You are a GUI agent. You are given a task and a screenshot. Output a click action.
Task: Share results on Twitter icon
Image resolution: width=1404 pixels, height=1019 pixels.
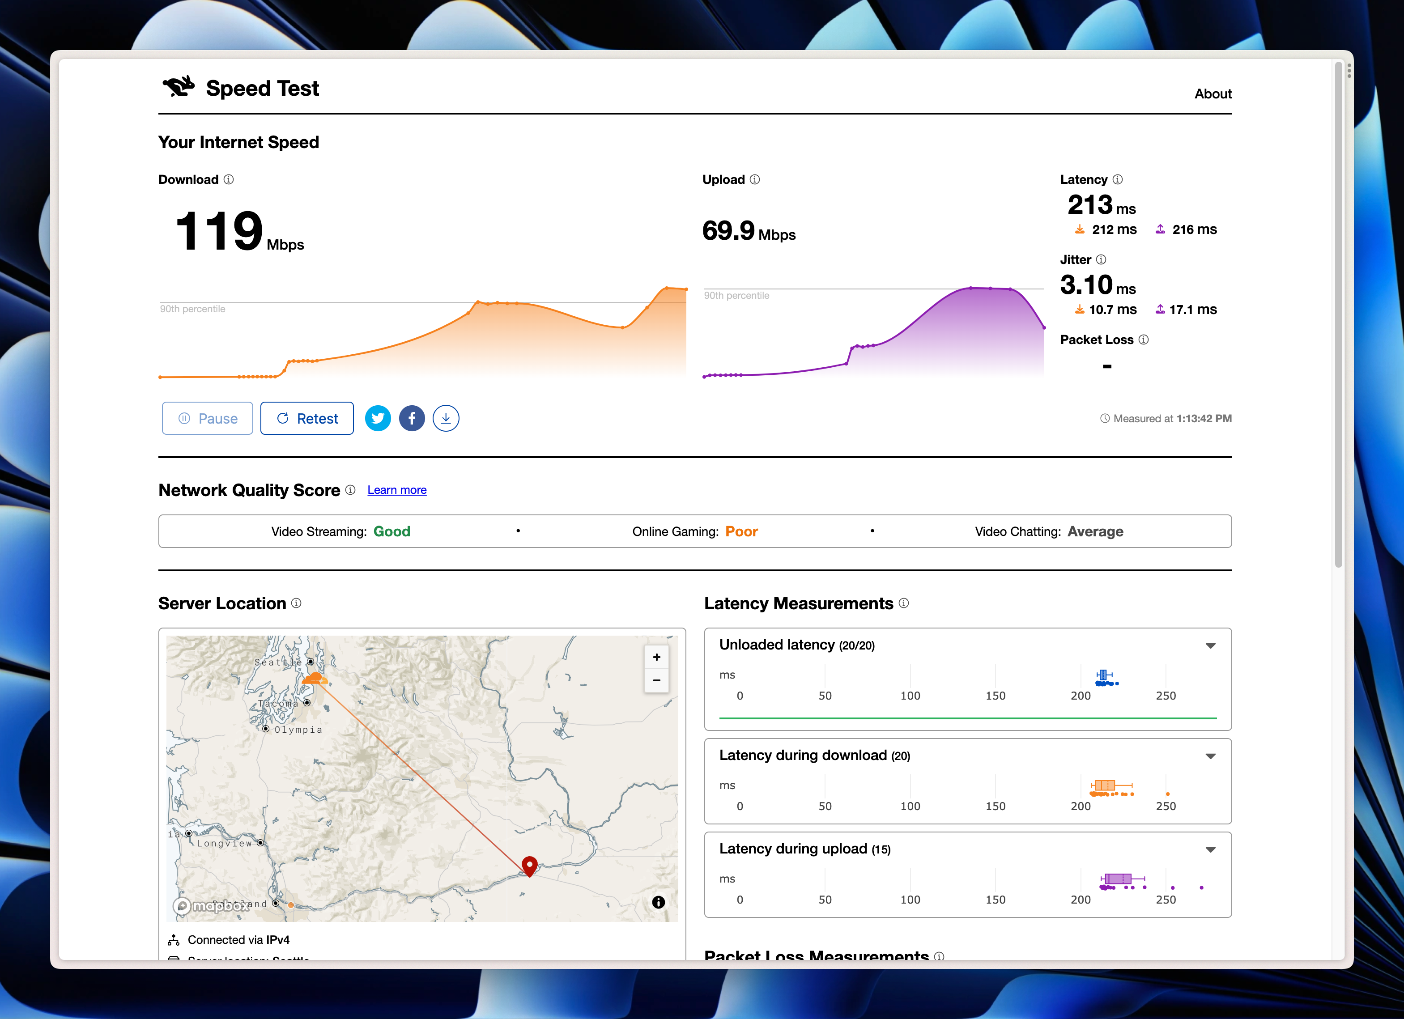(378, 419)
